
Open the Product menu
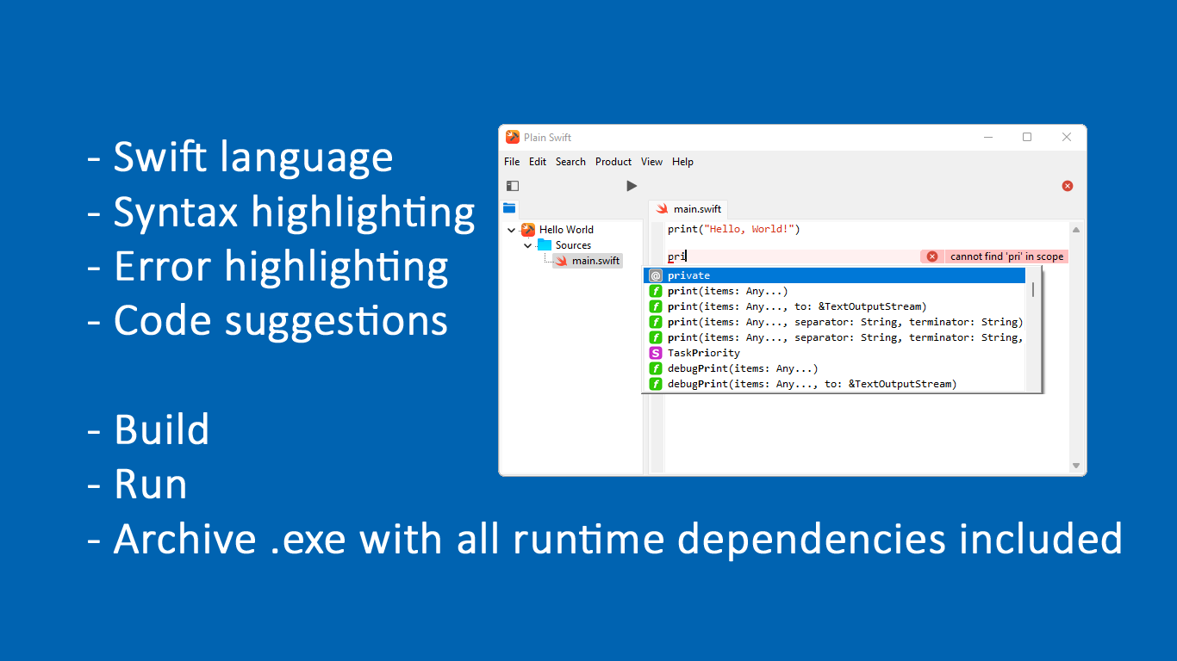pos(613,161)
